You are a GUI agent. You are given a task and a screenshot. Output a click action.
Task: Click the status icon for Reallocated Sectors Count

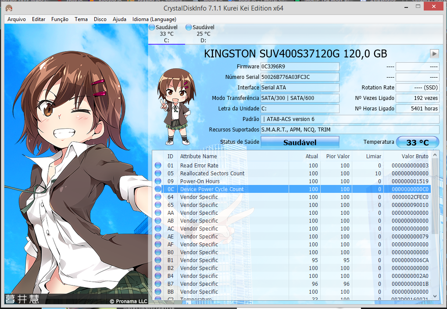click(x=158, y=174)
